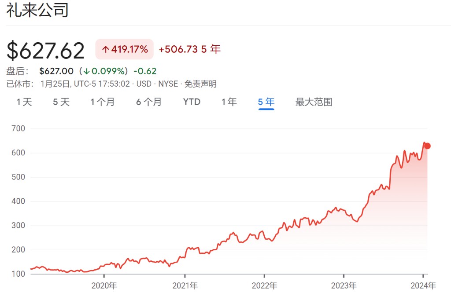The height and width of the screenshot is (300, 451).
Task: Switch chart to YTD range
Action: (x=192, y=102)
